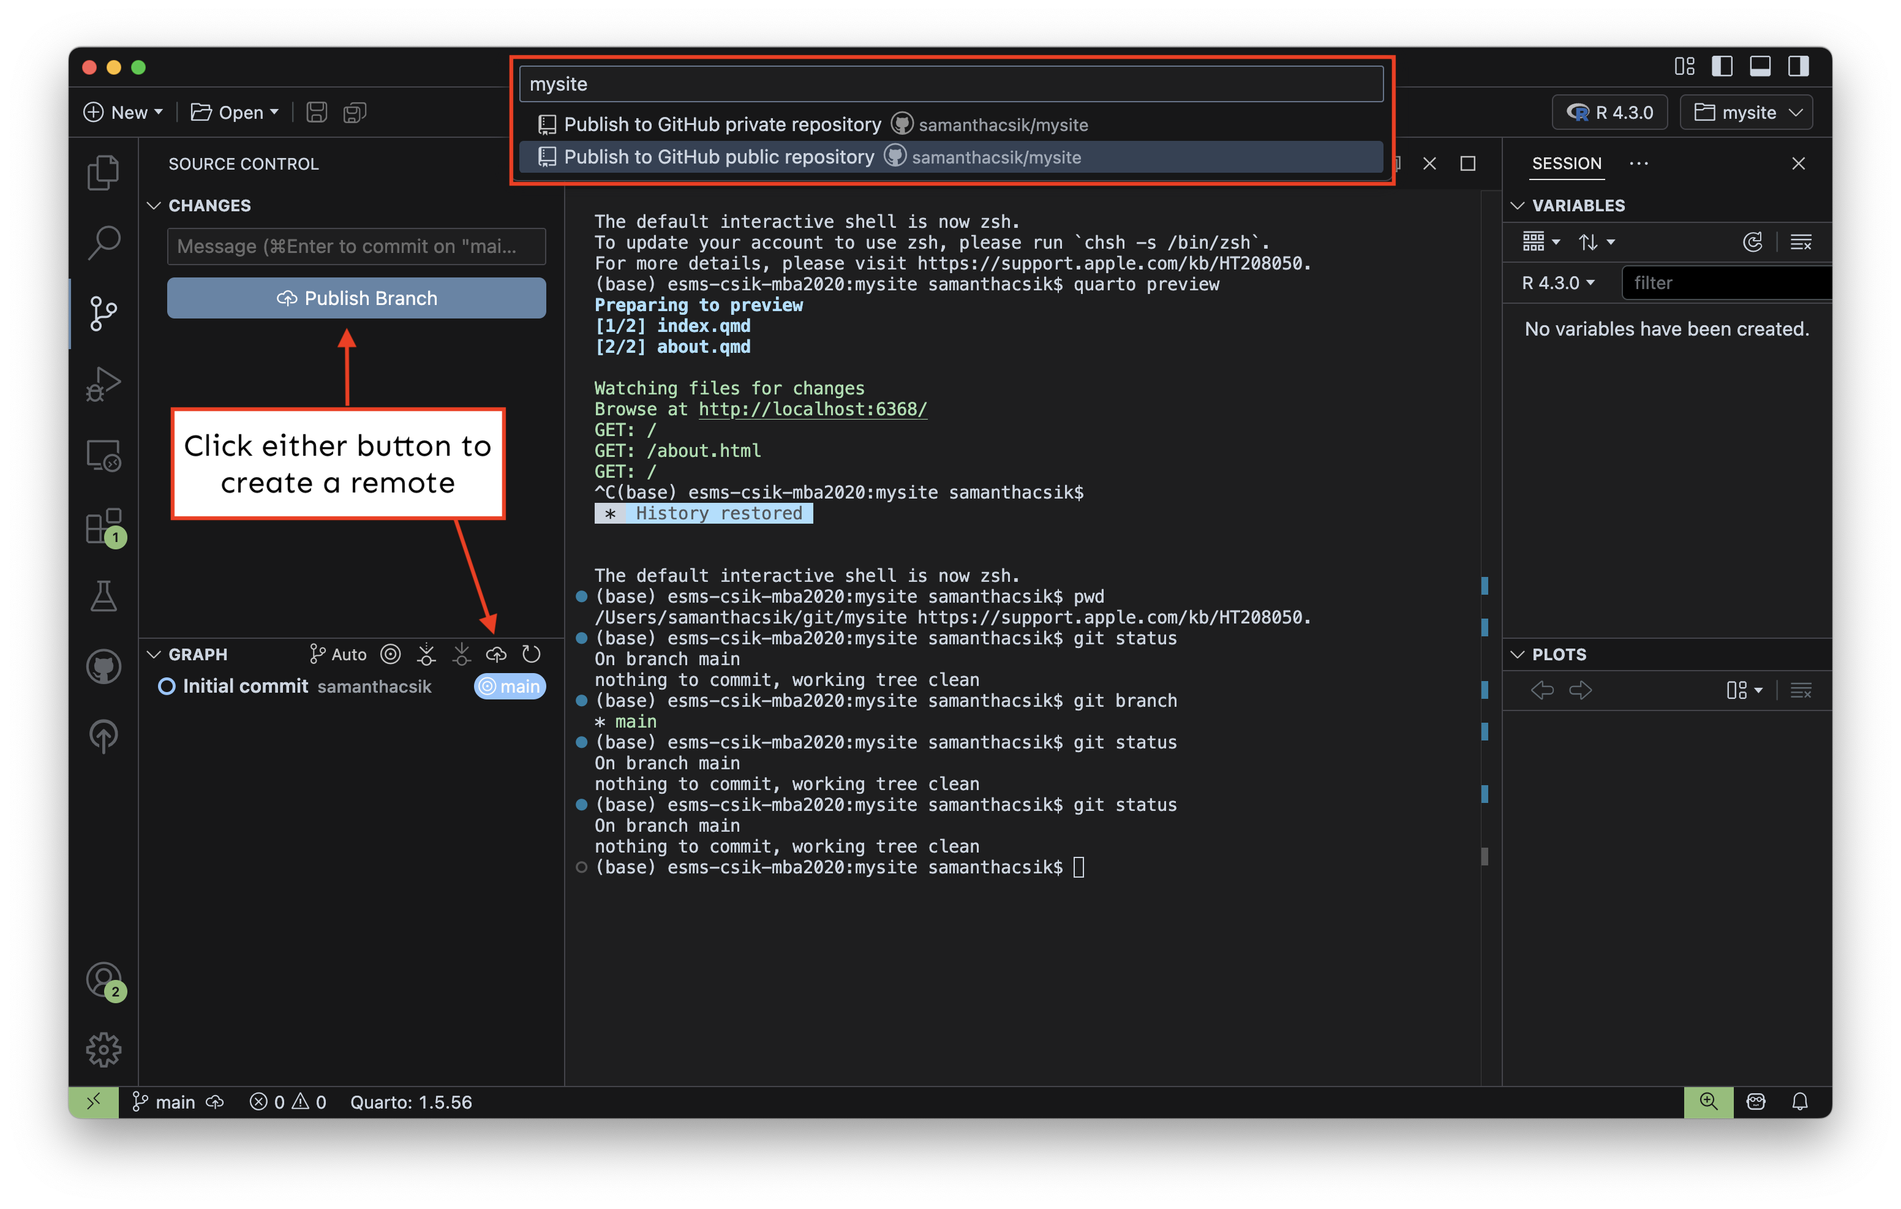The image size is (1901, 1209).
Task: Click the Auto branch selector in Graph
Action: (338, 654)
